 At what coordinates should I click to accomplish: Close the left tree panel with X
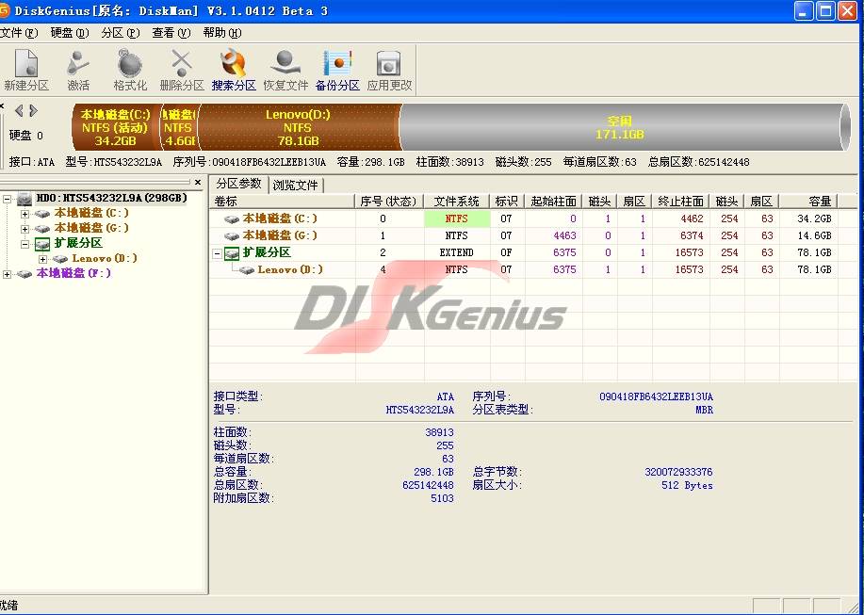click(x=198, y=182)
